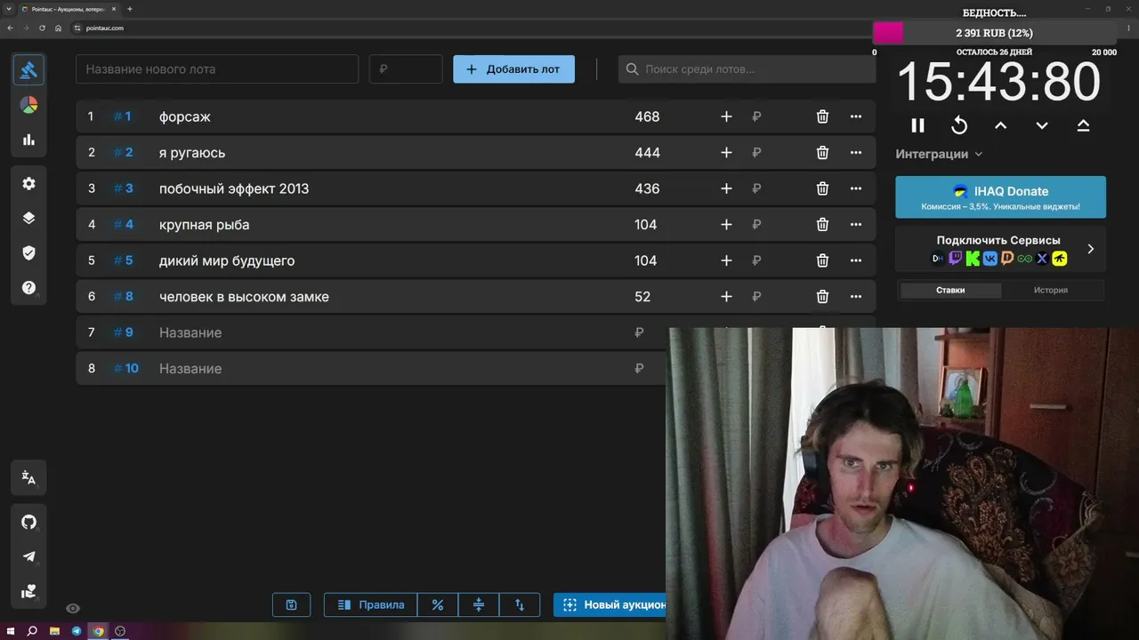Open a new browser tab
This screenshot has height=640, width=1139.
[130, 9]
